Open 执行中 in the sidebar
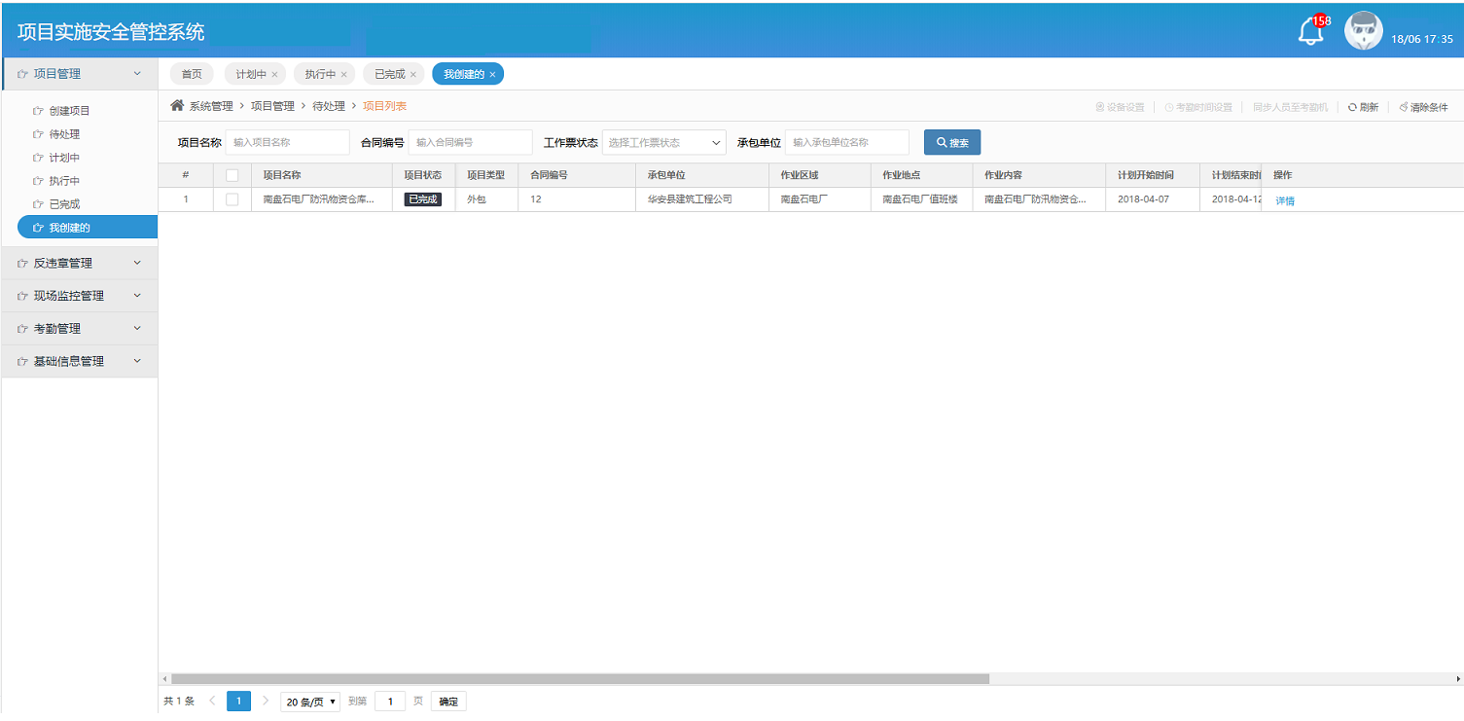This screenshot has height=721, width=1464. click(x=64, y=181)
